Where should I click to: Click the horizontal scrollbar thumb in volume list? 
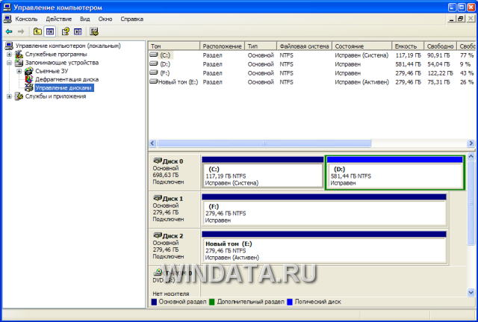coord(264,143)
